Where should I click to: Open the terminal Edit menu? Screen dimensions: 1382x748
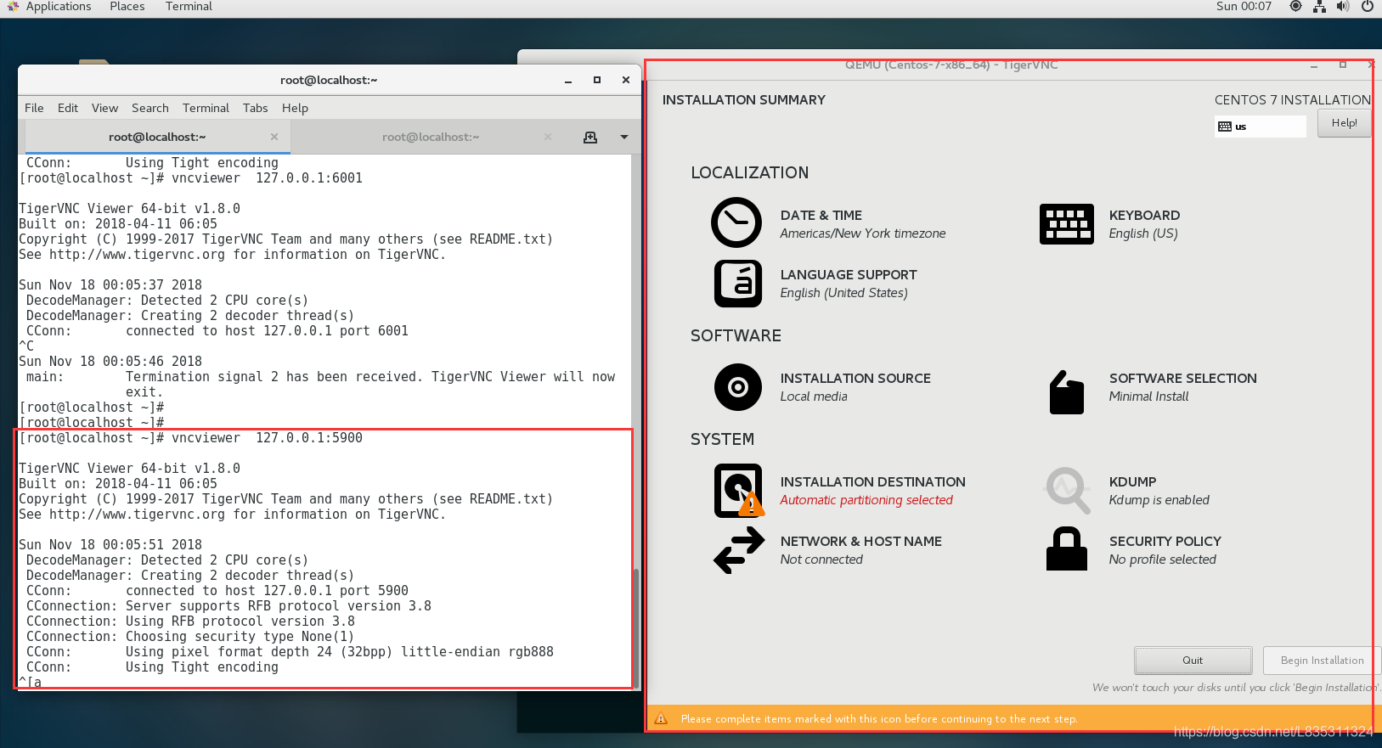point(68,108)
